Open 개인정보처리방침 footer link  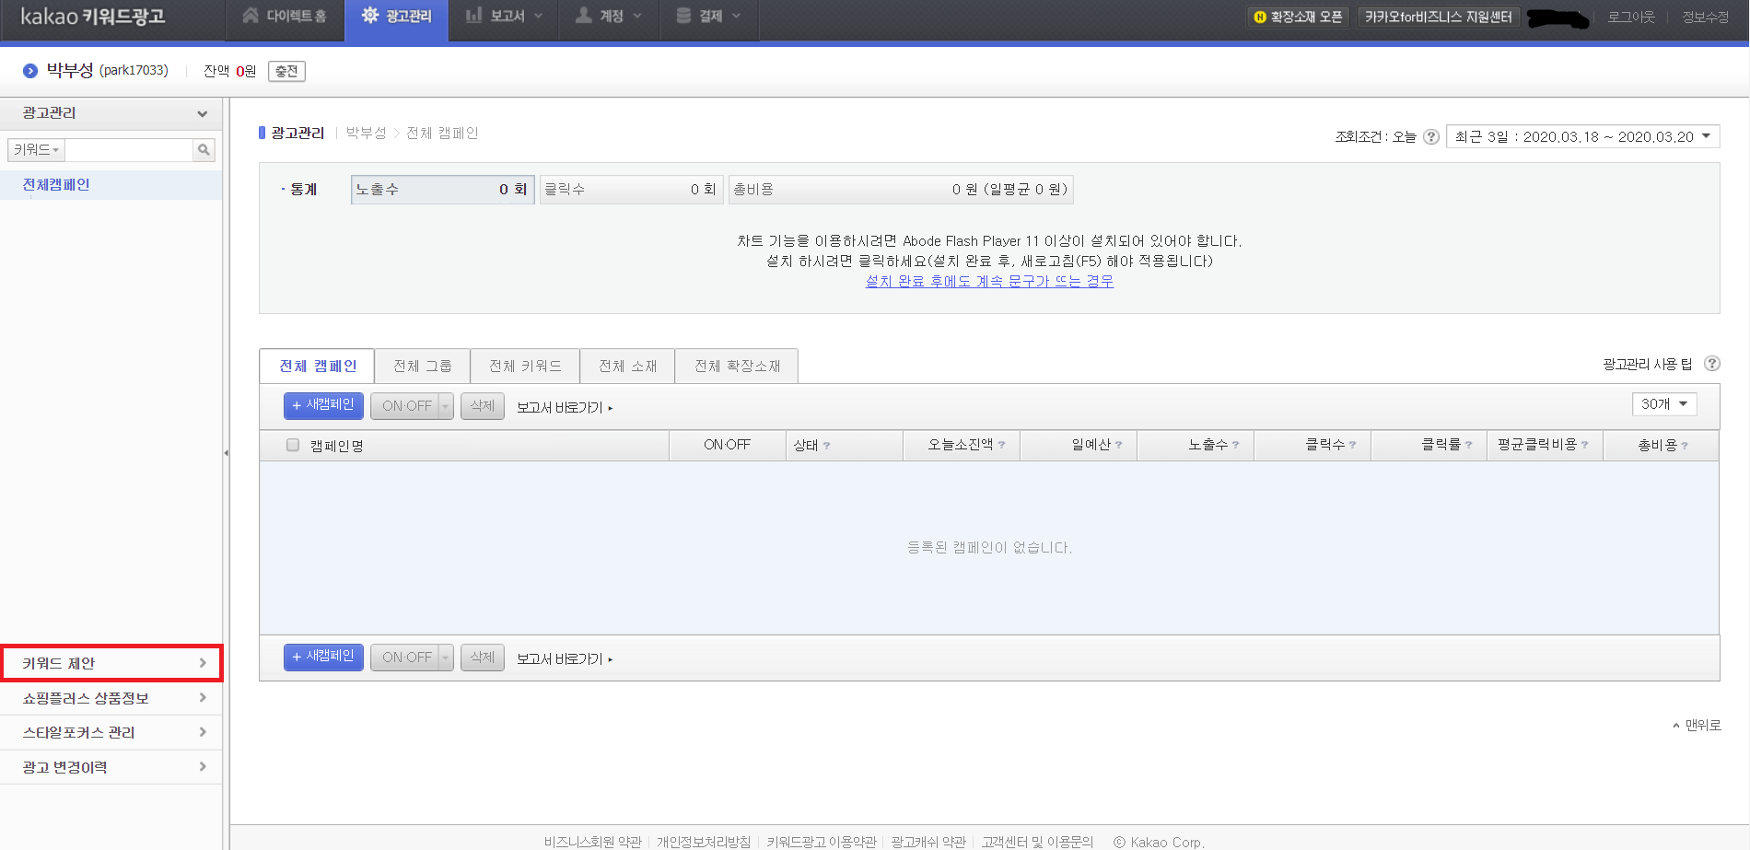(x=704, y=842)
